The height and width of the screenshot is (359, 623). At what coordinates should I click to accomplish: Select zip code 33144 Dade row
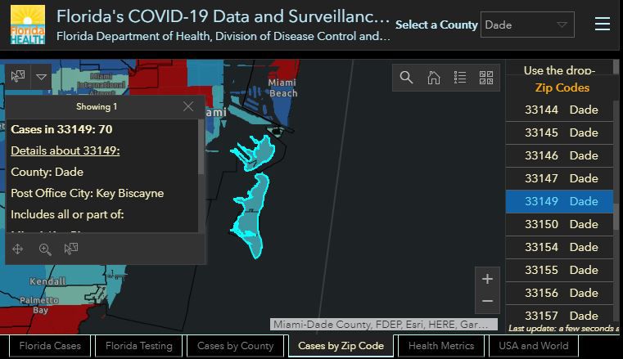(559, 110)
